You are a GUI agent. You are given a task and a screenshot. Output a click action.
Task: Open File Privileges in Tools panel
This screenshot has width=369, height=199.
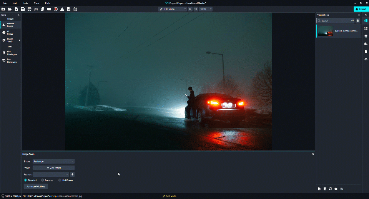[x=11, y=53]
